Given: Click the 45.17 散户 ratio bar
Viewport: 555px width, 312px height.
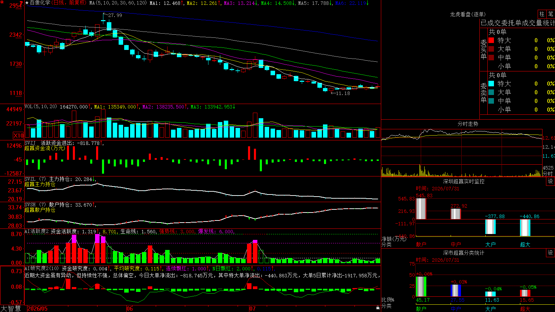Looking at the screenshot, I should [421, 286].
